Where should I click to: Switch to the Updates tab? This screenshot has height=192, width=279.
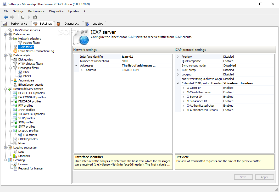(95, 24)
